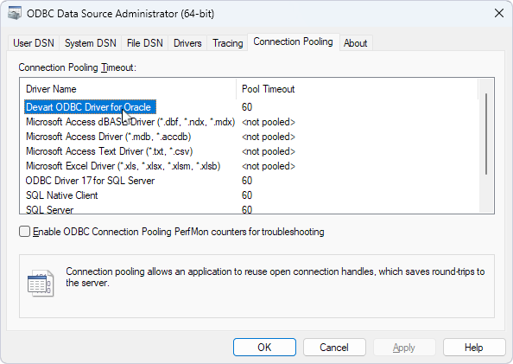Click the Pool Timeout column header
Screen dimensions: 513x364
tap(357, 89)
